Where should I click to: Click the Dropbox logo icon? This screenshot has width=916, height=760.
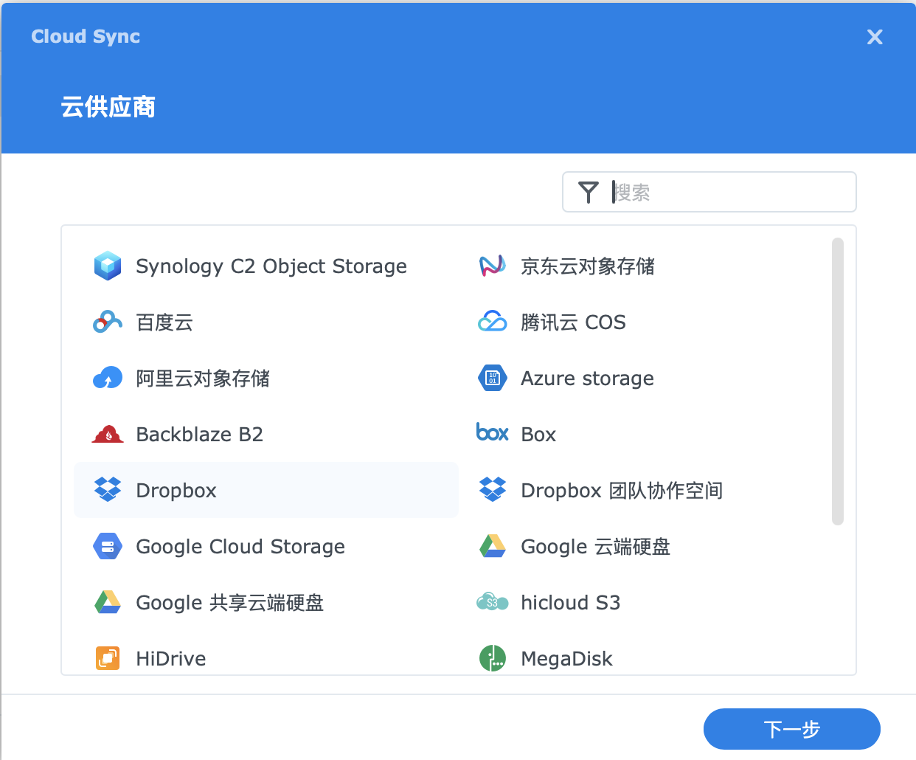click(108, 490)
